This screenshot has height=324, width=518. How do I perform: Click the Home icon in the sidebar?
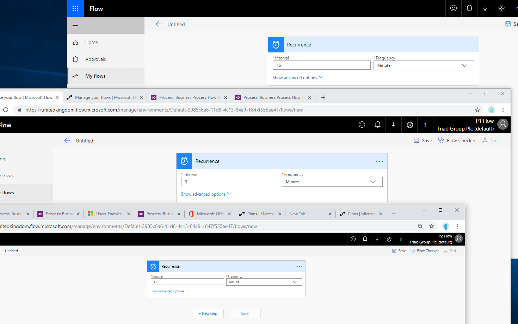click(x=75, y=42)
